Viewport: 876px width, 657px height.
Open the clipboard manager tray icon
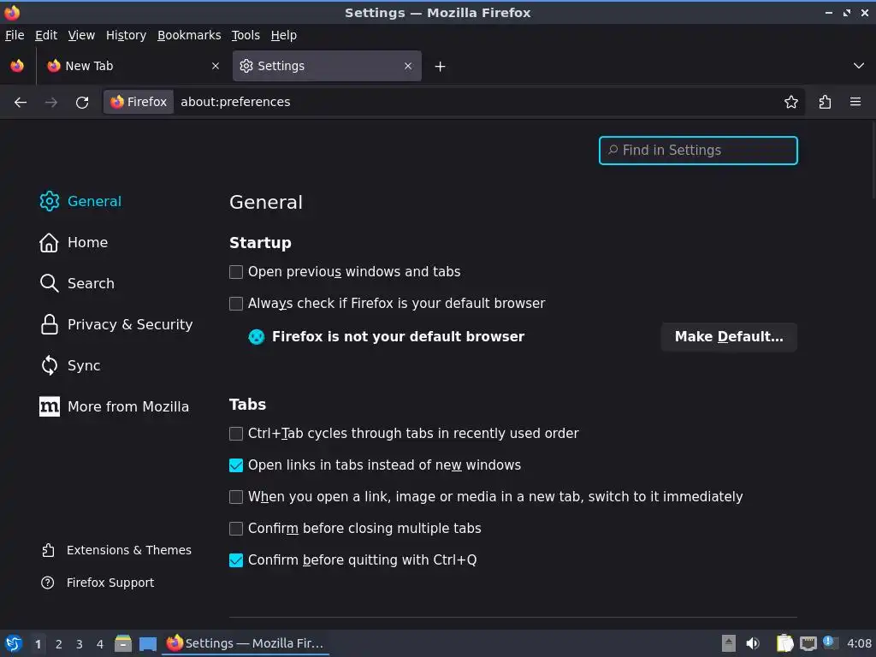[x=784, y=643]
